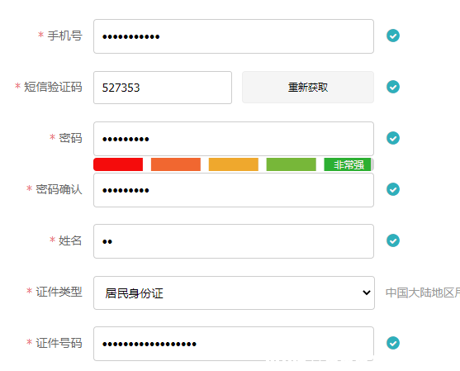Click the checkmark icon beside 证件号码 field

pos(393,343)
